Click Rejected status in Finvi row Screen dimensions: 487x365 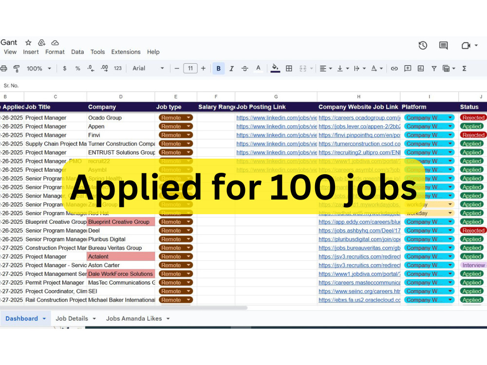tap(473, 135)
